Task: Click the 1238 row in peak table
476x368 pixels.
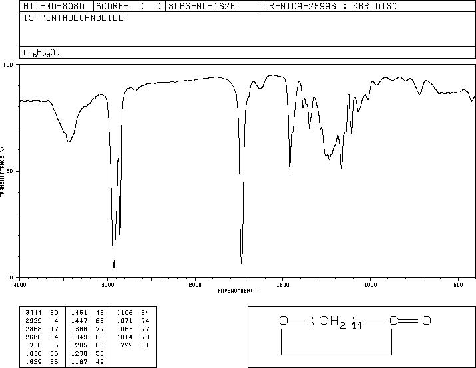Action: click(87, 353)
